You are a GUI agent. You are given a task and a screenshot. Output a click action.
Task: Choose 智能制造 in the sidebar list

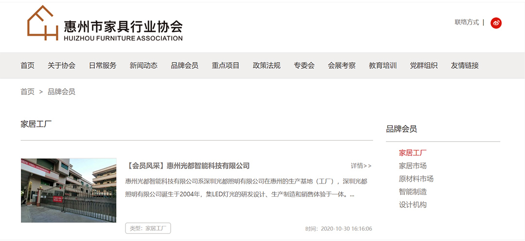pos(413,192)
